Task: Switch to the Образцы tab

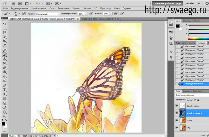Action: click(187, 21)
